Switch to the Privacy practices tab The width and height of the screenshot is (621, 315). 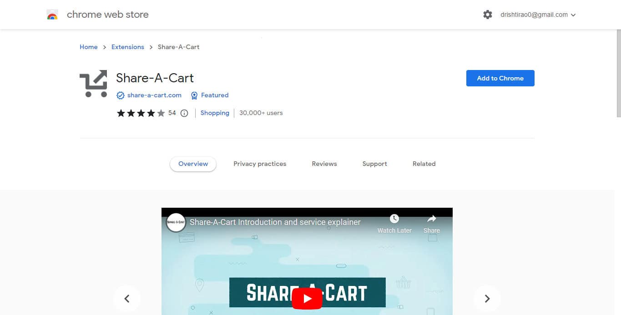[260, 164]
